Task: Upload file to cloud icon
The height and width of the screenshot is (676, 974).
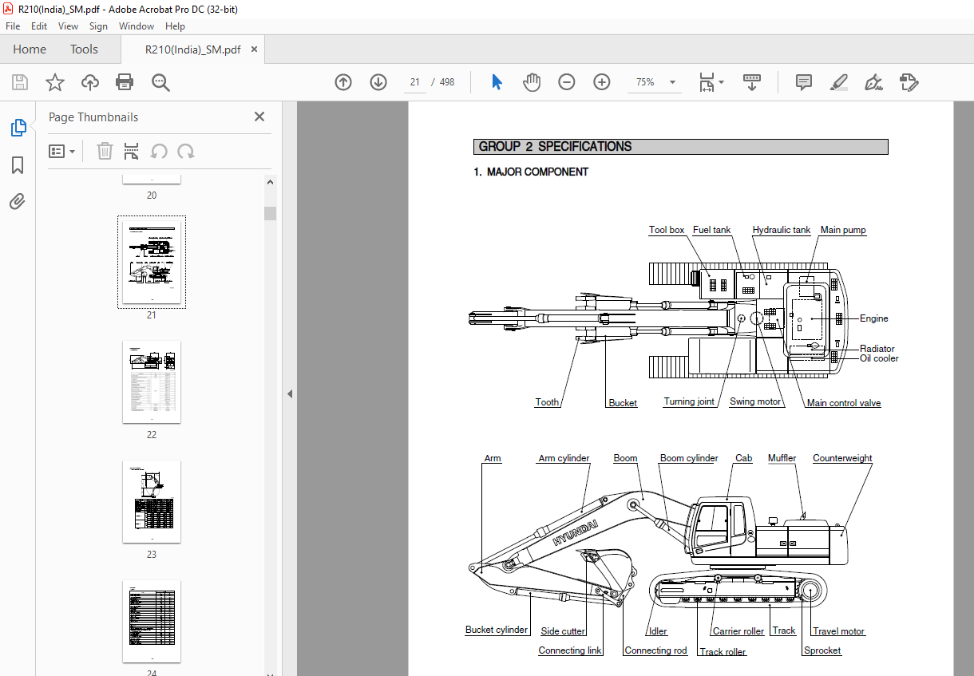Action: click(90, 82)
